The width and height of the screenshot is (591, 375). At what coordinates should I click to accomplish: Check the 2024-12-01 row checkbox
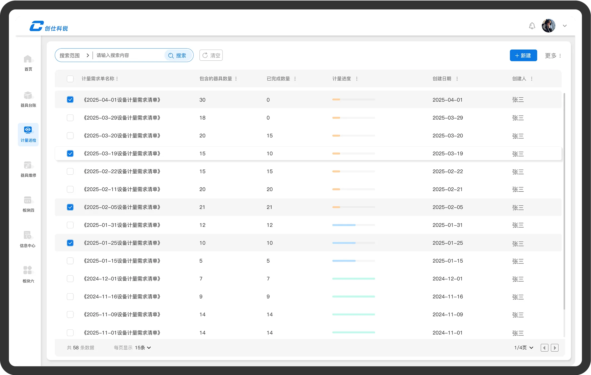coord(70,279)
